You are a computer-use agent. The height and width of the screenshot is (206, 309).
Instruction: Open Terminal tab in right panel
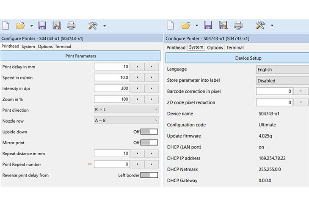[235, 47]
